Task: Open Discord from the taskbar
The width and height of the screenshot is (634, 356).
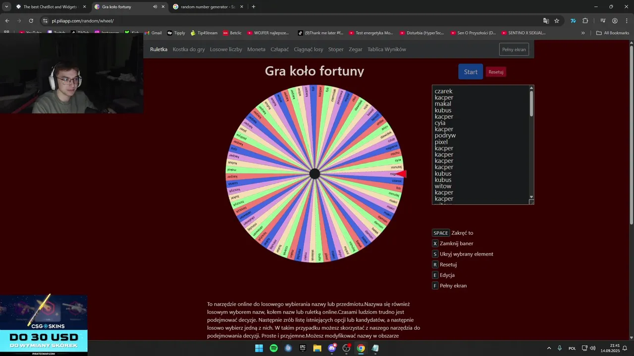Action: tap(332, 348)
